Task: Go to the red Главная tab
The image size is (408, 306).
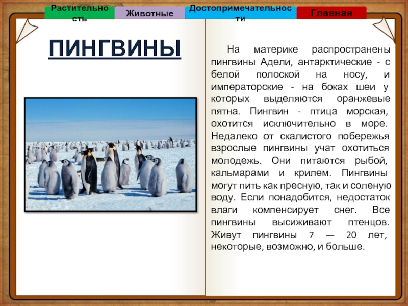Action: click(331, 13)
